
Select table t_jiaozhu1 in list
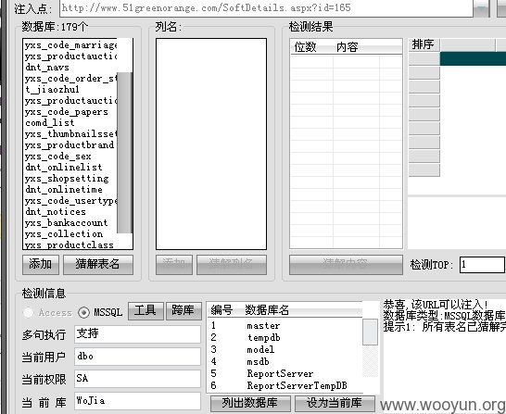[52, 89]
